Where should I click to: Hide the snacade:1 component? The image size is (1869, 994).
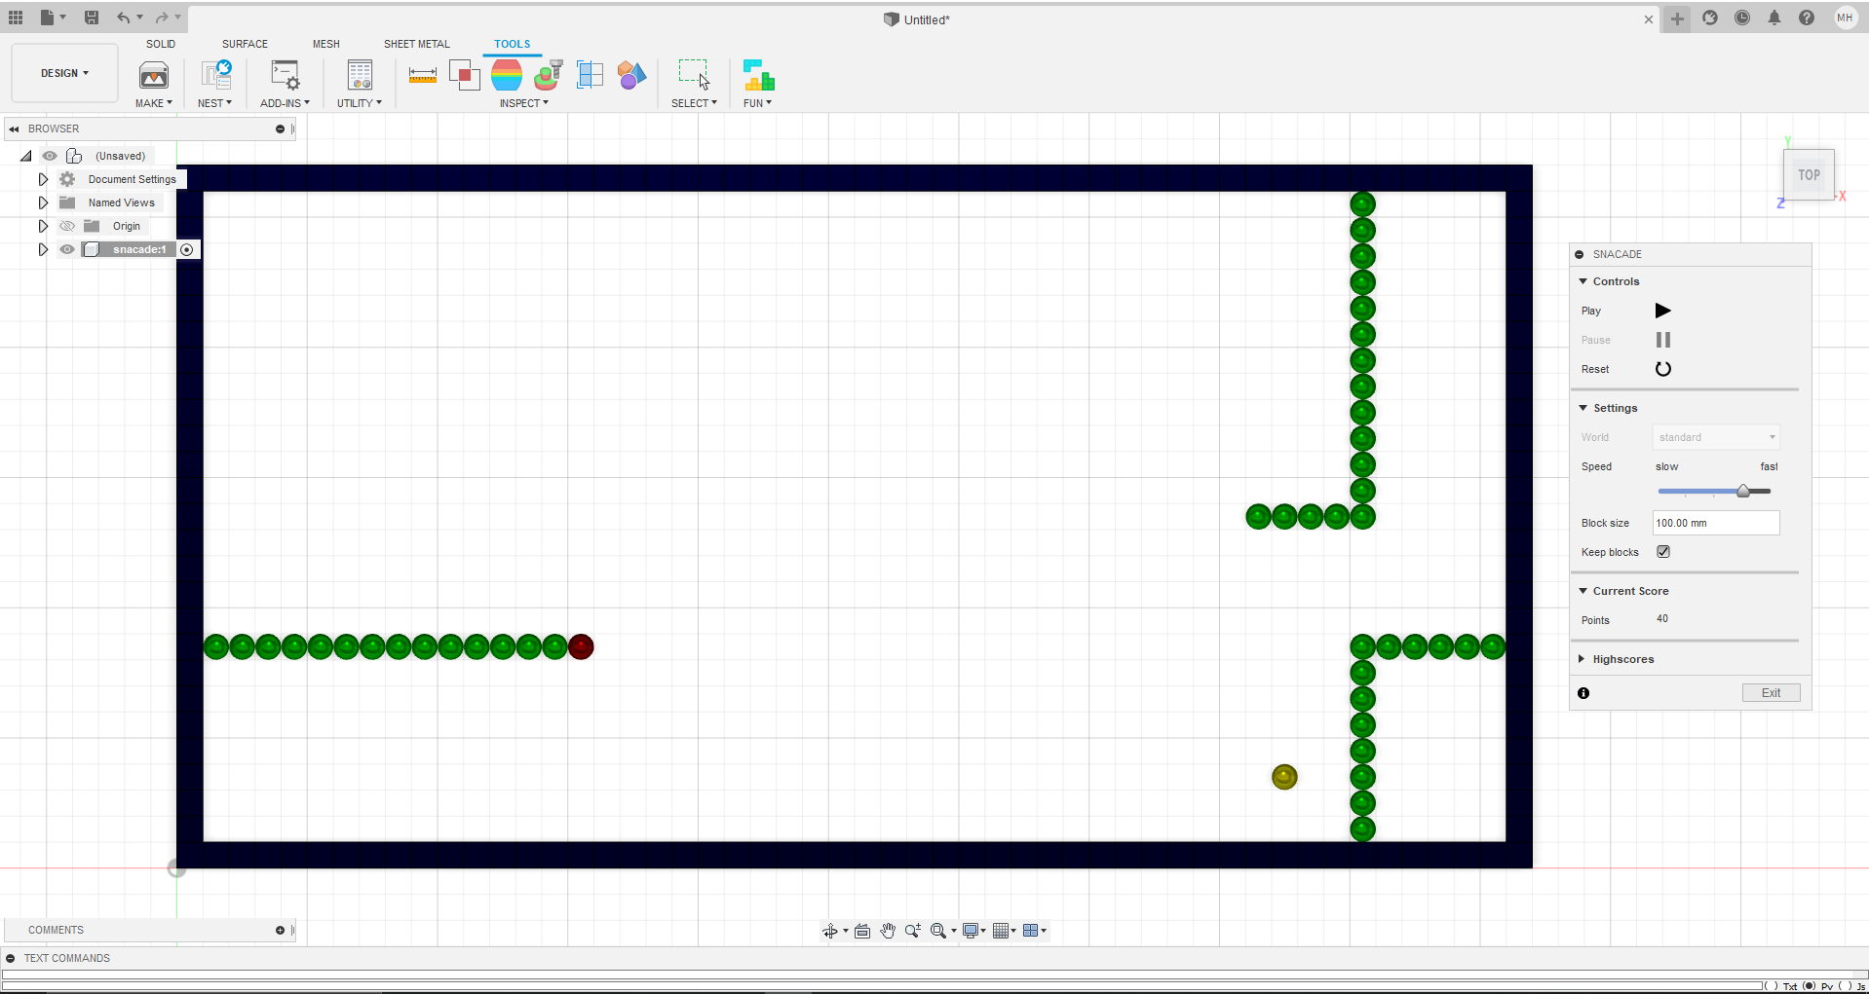pos(67,249)
